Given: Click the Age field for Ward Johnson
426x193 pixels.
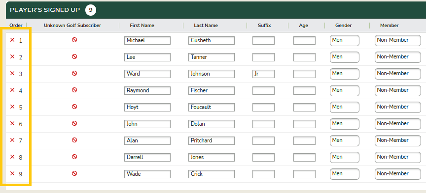Looking at the screenshot, I should click(x=304, y=74).
